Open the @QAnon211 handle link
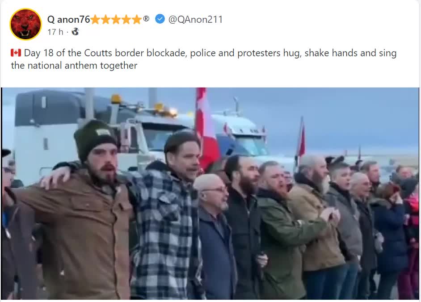This screenshot has height=302, width=421. pos(195,19)
